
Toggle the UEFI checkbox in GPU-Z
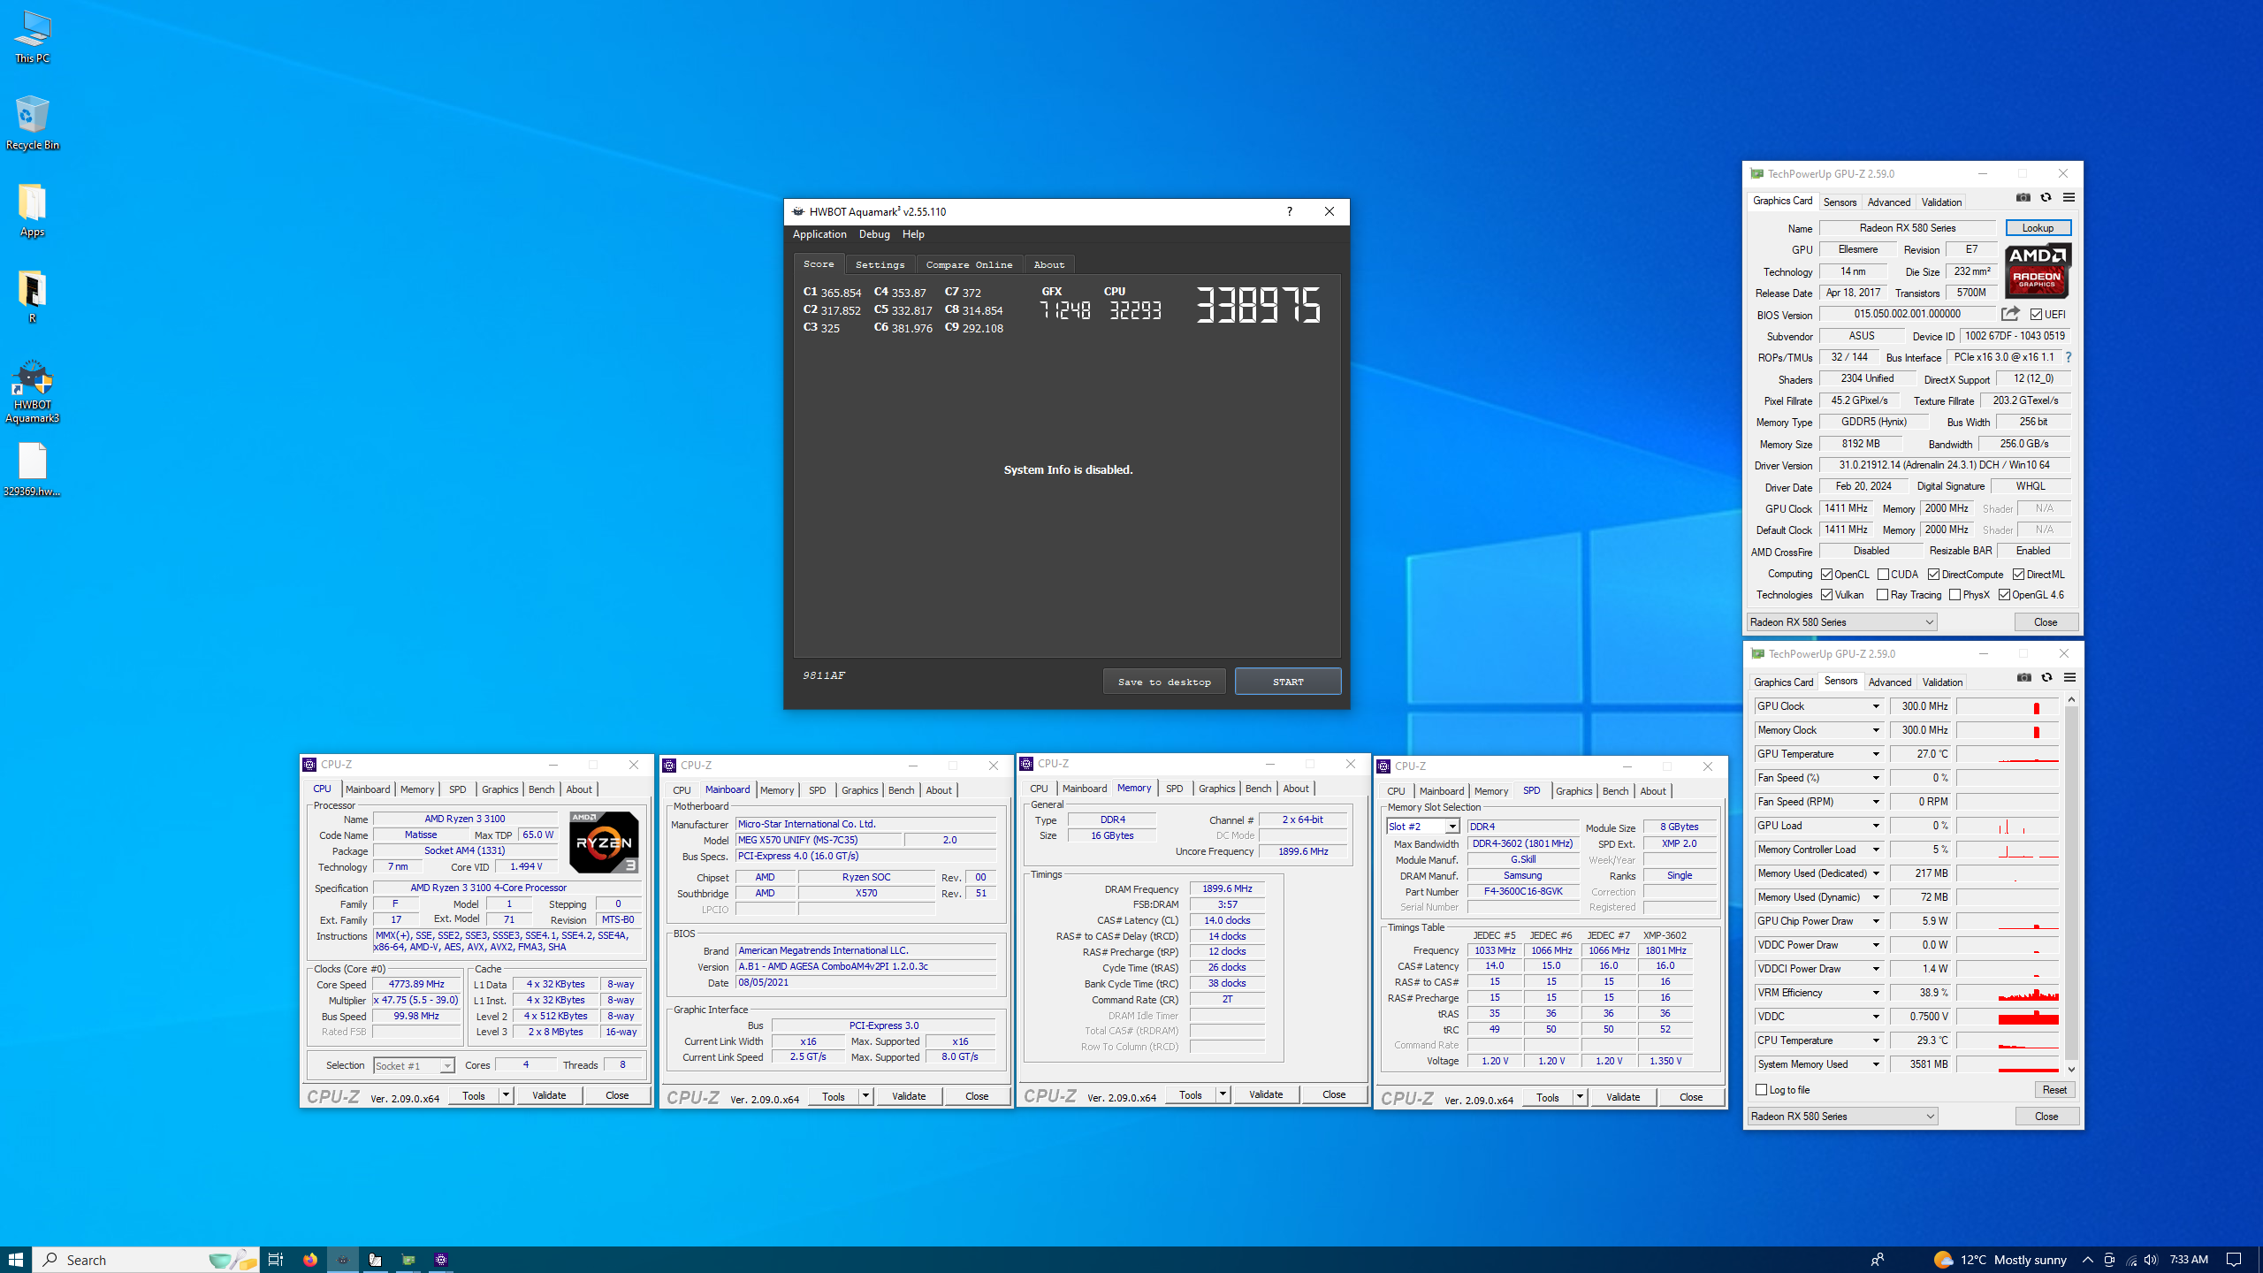(x=2036, y=315)
